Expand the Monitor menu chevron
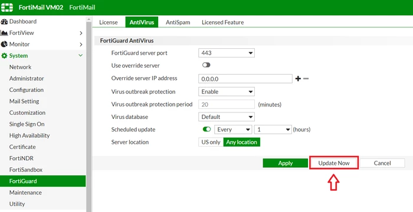Viewport: 413px width, 212px height. [81, 44]
